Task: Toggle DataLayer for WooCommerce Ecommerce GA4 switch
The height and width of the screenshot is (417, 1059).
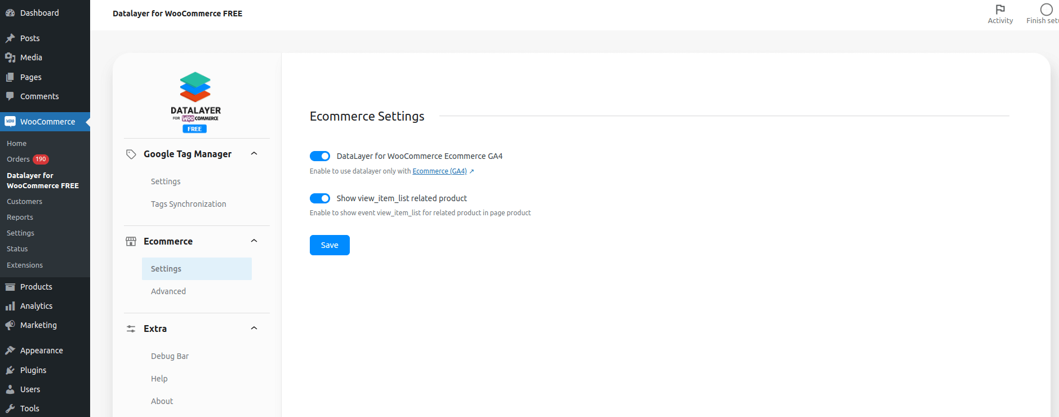Action: [x=320, y=156]
